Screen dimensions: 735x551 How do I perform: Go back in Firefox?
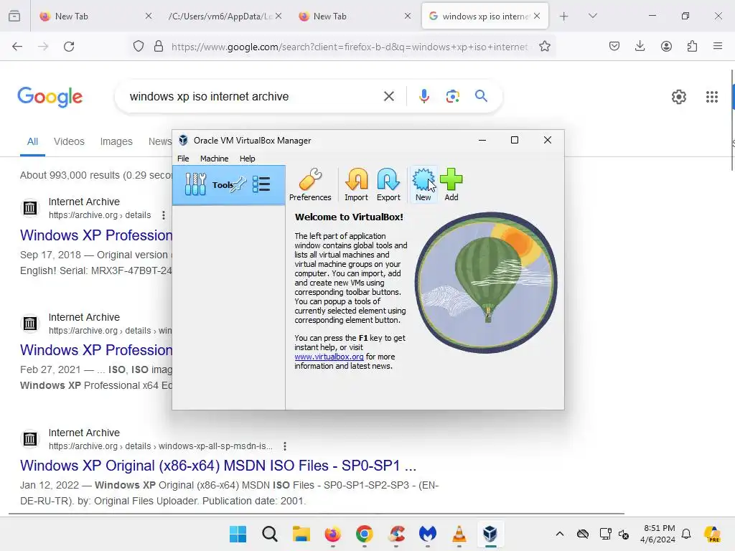pos(17,47)
